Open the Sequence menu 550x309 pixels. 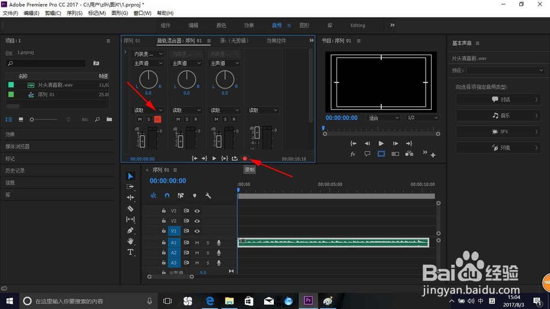coord(74,13)
